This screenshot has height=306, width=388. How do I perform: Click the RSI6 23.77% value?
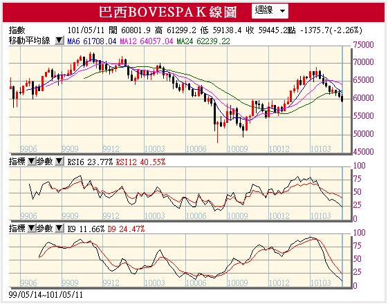coord(90,162)
